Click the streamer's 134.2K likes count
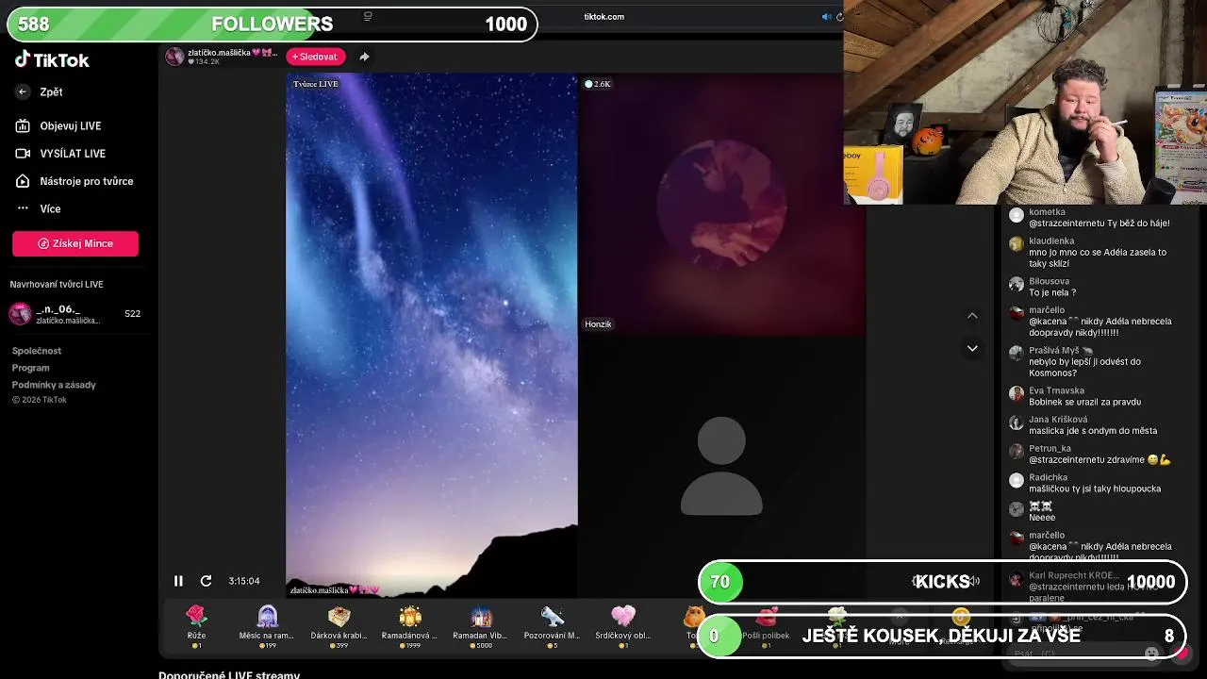1207x679 pixels. coord(204,62)
